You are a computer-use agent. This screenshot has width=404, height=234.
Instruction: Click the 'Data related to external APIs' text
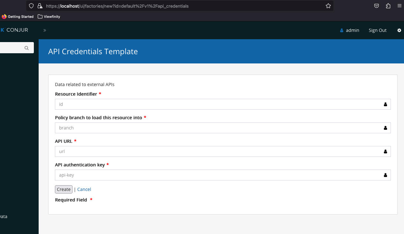click(x=85, y=84)
